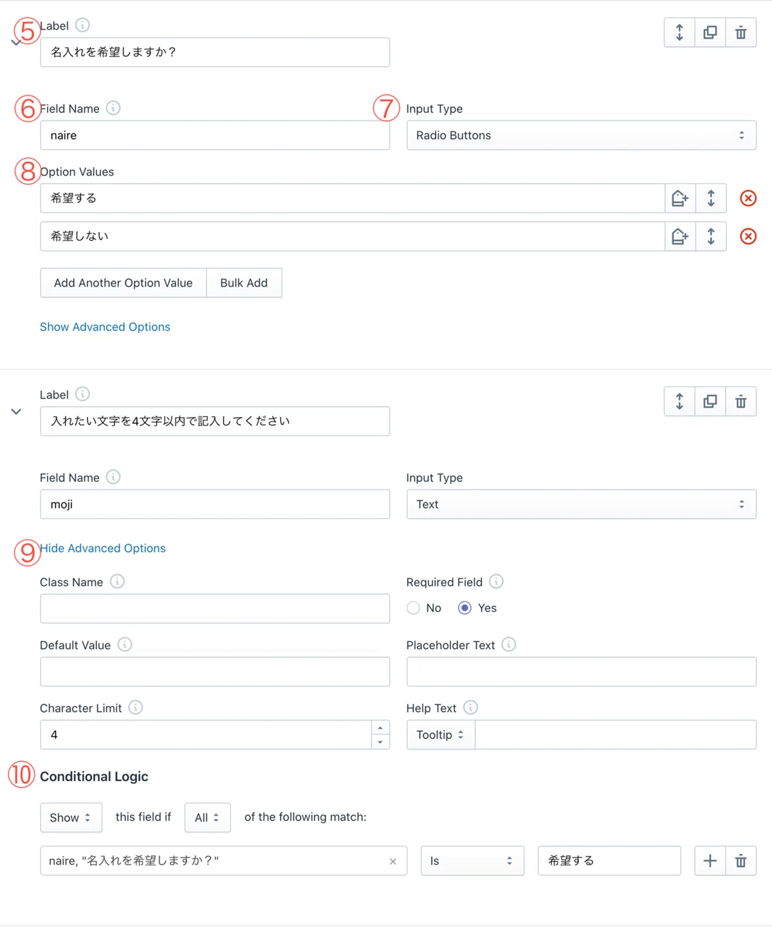772x927 pixels.
Task: Remove the 希望しない option value
Action: [748, 236]
